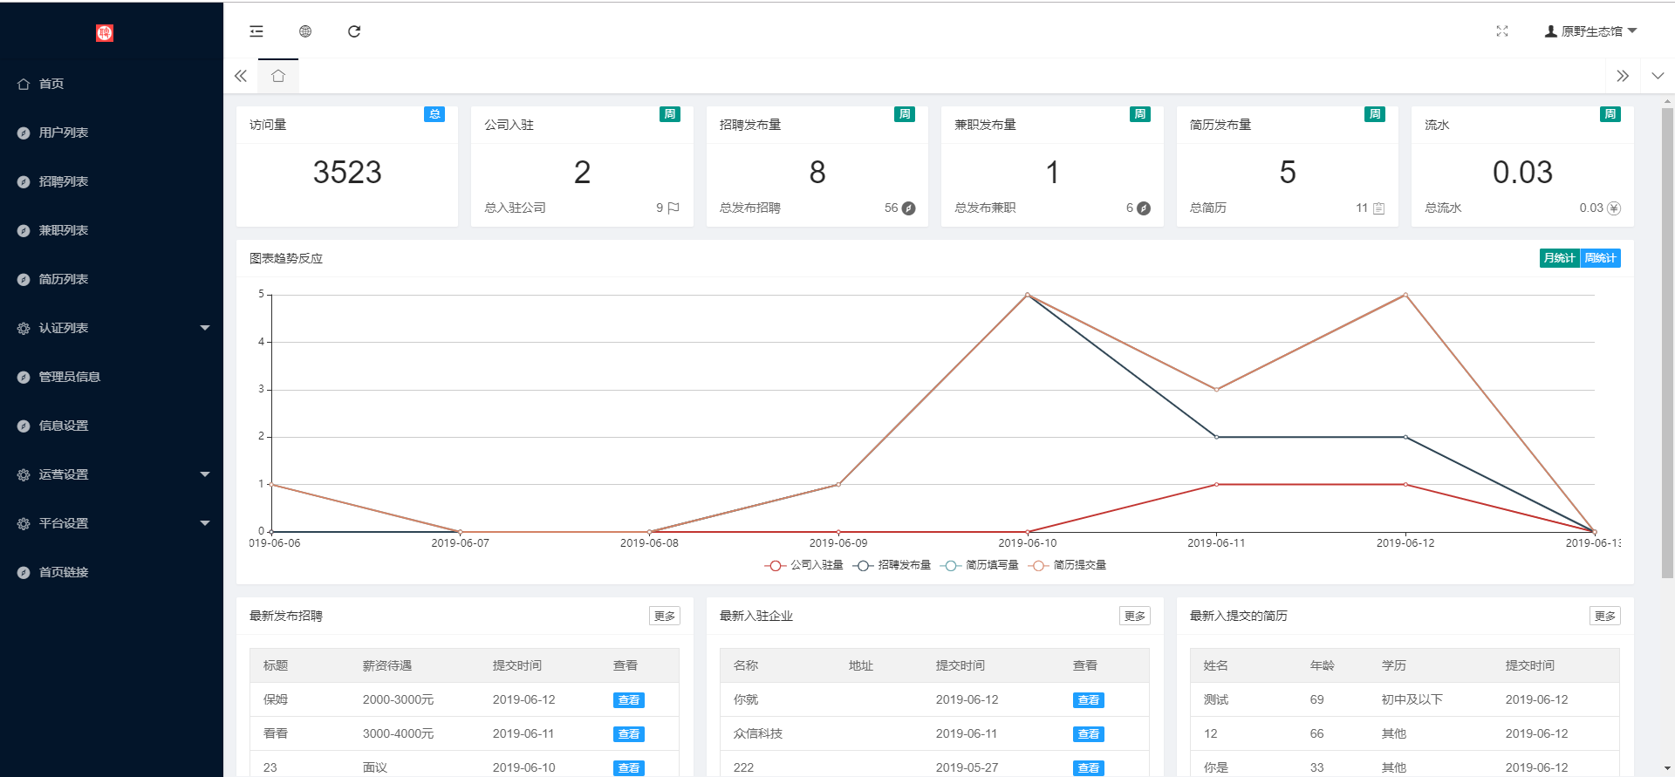Screen dimensions: 1675x777
Task: Switch chart to 周统计
Action: pos(1600,258)
